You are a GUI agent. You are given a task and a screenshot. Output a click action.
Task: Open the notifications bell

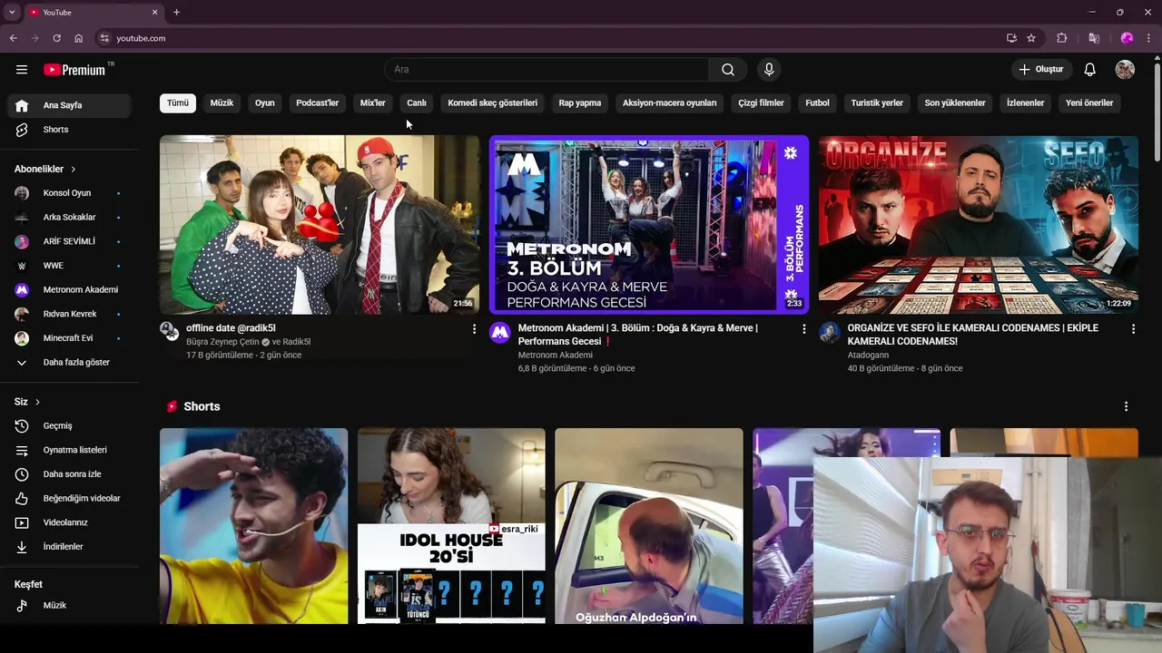[1090, 70]
